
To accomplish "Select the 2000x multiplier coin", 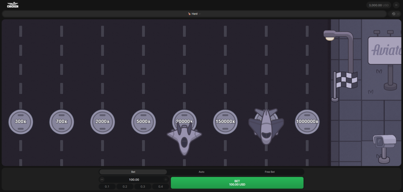I will click(102, 122).
